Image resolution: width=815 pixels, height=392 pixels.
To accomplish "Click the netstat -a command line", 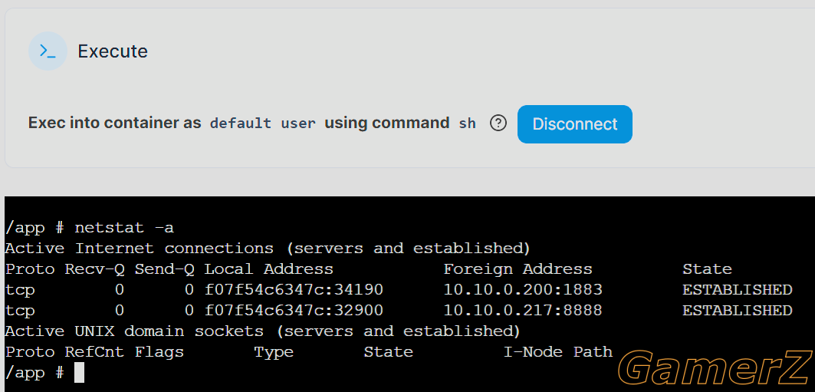I will (90, 228).
